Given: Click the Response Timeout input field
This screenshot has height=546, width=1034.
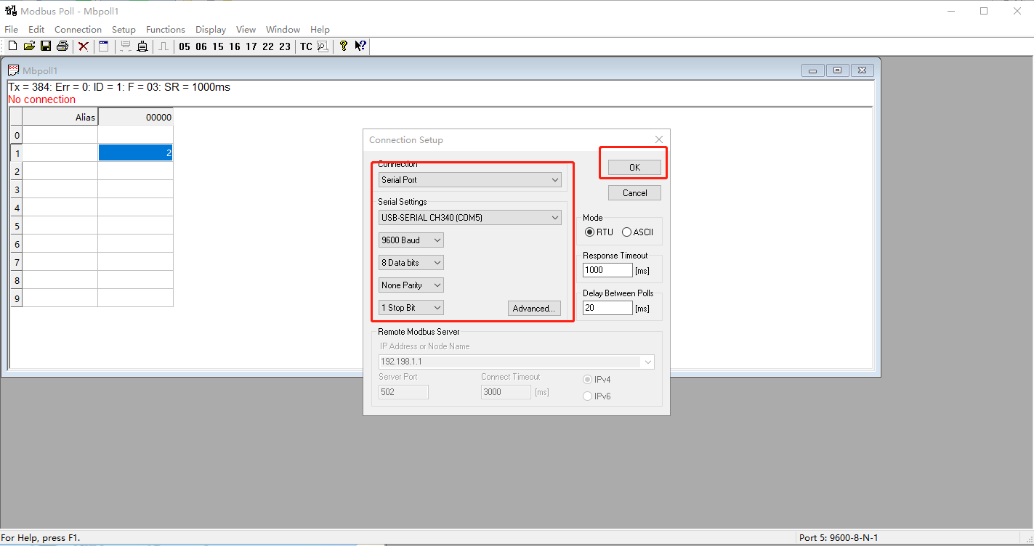Looking at the screenshot, I should [607, 270].
